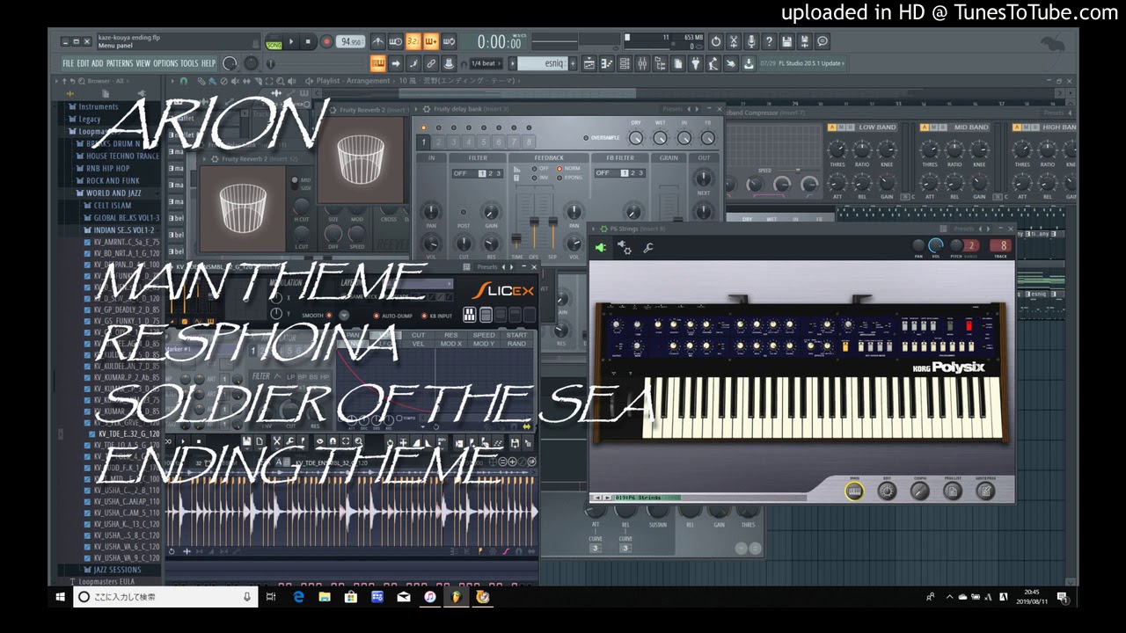Open wrench settings in P6 Strings plugin
The image size is (1126, 633).
click(x=648, y=249)
